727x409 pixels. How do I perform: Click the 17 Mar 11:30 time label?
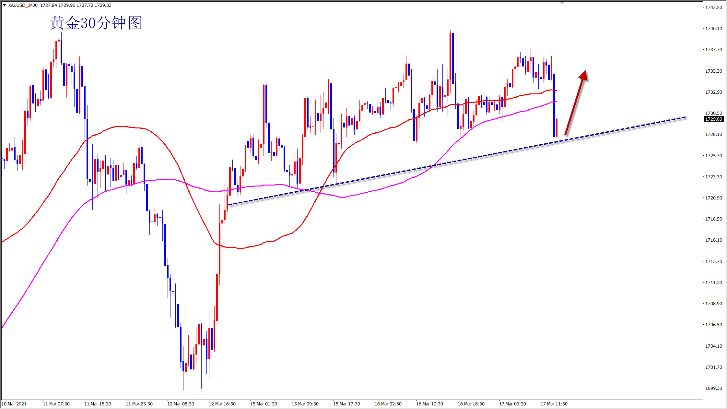pyautogui.click(x=554, y=404)
